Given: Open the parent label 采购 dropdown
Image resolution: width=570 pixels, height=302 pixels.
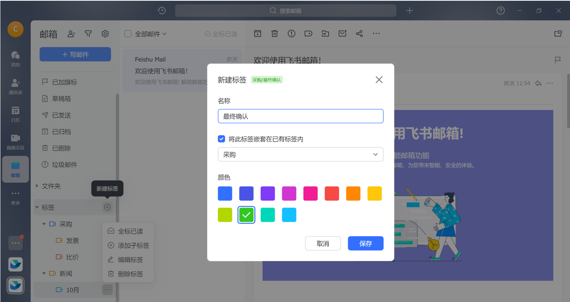Looking at the screenshot, I should [301, 154].
